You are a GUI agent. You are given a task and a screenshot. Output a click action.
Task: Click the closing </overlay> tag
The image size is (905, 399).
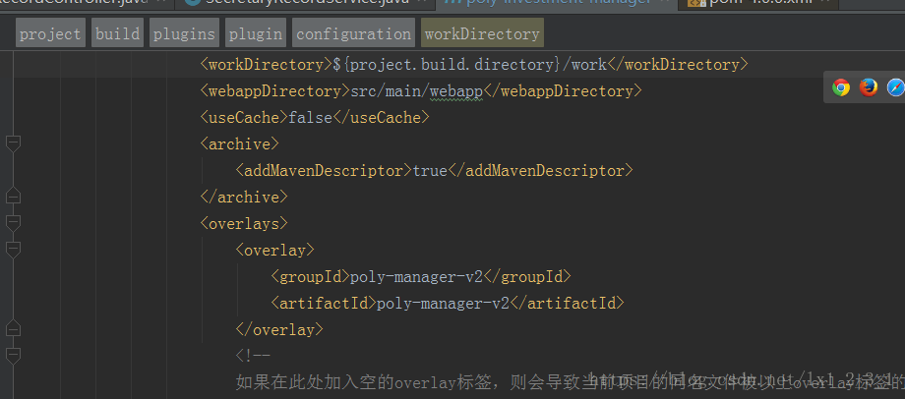click(x=279, y=330)
